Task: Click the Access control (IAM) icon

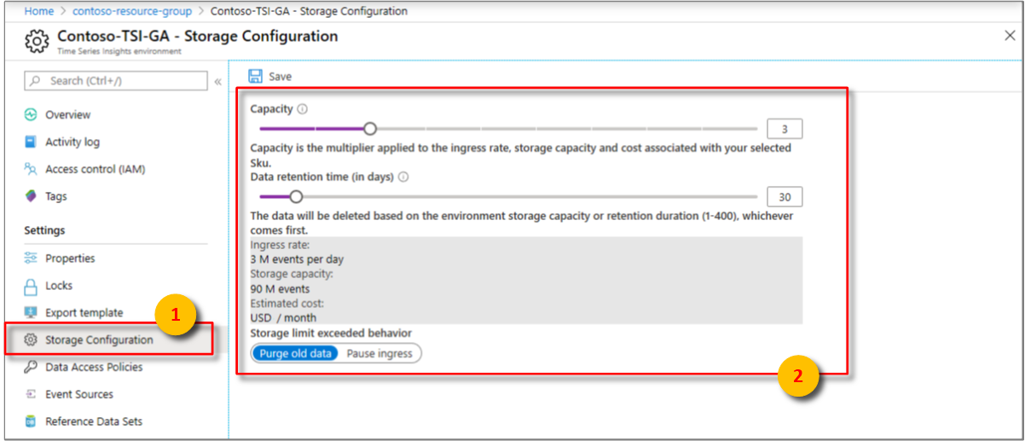Action: pyautogui.click(x=31, y=169)
